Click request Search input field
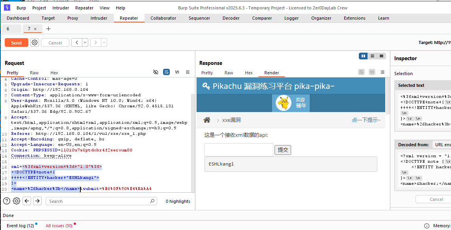The image size is (451, 230). (101, 201)
